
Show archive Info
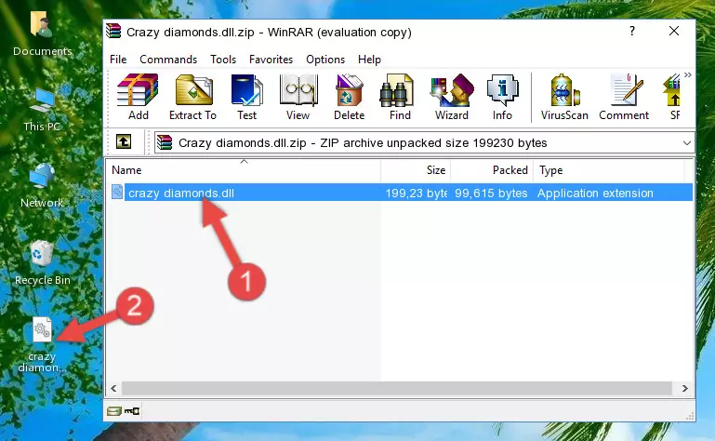[x=502, y=97]
